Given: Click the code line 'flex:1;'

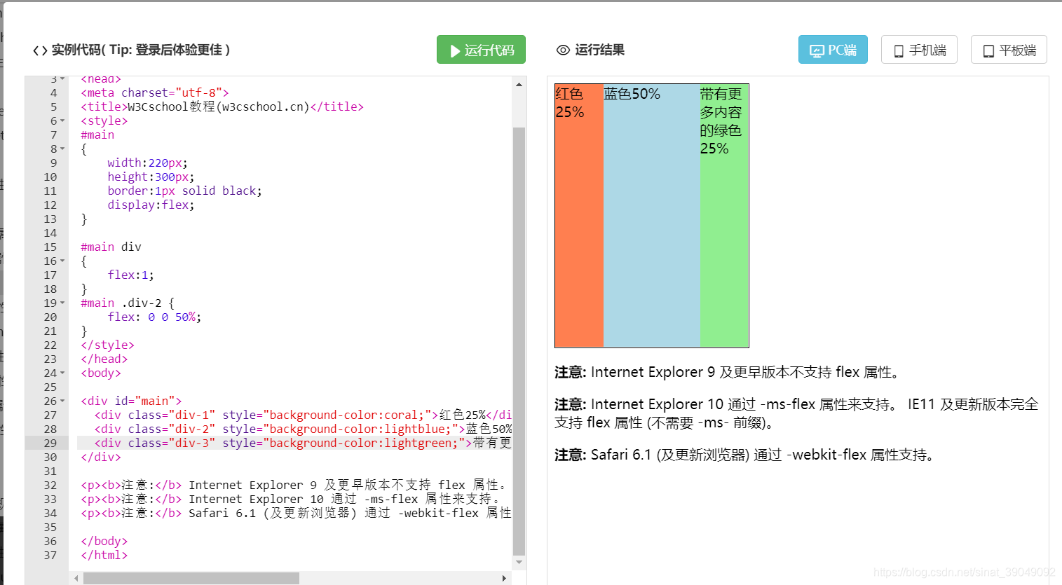Looking at the screenshot, I should pyautogui.click(x=130, y=275).
